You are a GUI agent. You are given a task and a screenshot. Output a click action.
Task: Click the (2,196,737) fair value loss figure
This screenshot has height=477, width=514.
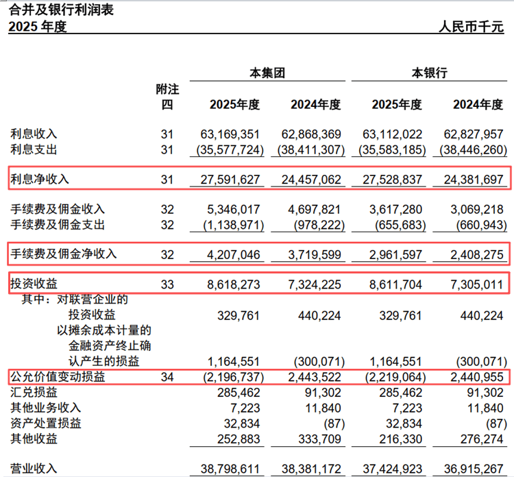(234, 377)
